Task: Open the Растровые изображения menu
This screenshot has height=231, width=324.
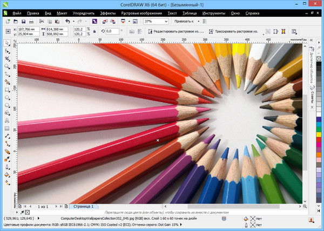Action: coord(142,12)
